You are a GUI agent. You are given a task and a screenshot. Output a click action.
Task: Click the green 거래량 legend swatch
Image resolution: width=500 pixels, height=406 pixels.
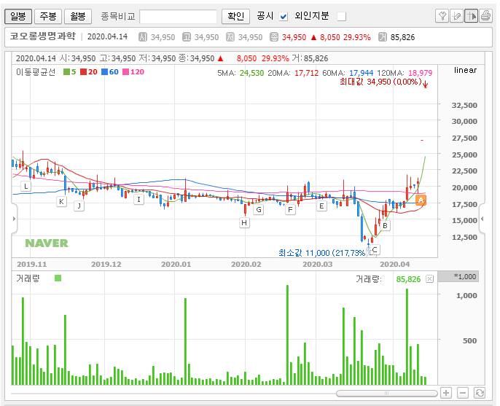coord(58,278)
